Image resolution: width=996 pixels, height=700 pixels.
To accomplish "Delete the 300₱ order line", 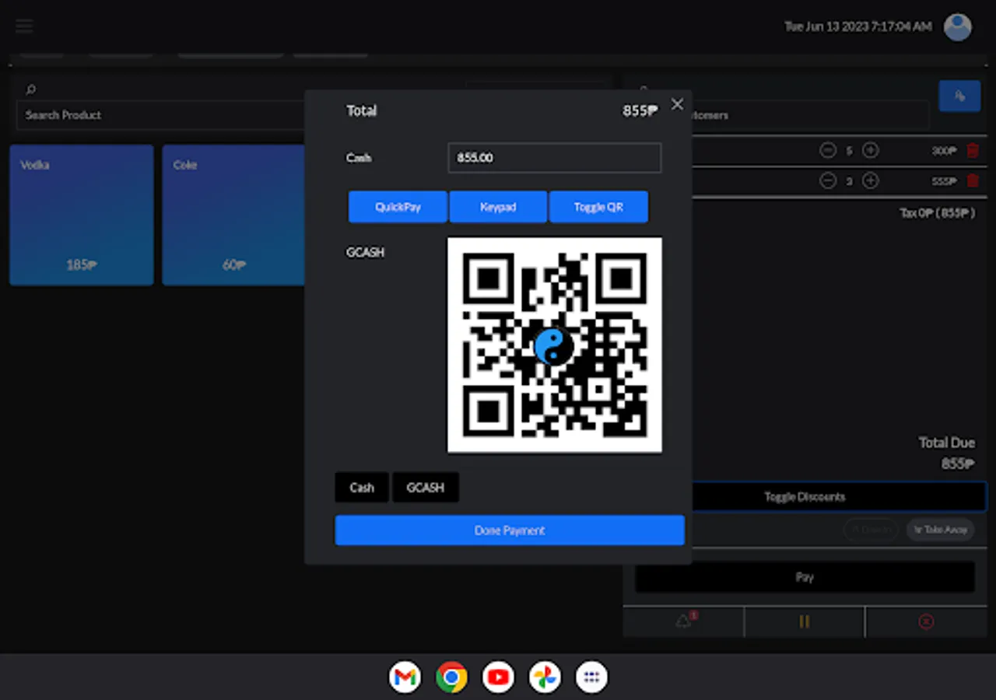I will click(x=973, y=151).
